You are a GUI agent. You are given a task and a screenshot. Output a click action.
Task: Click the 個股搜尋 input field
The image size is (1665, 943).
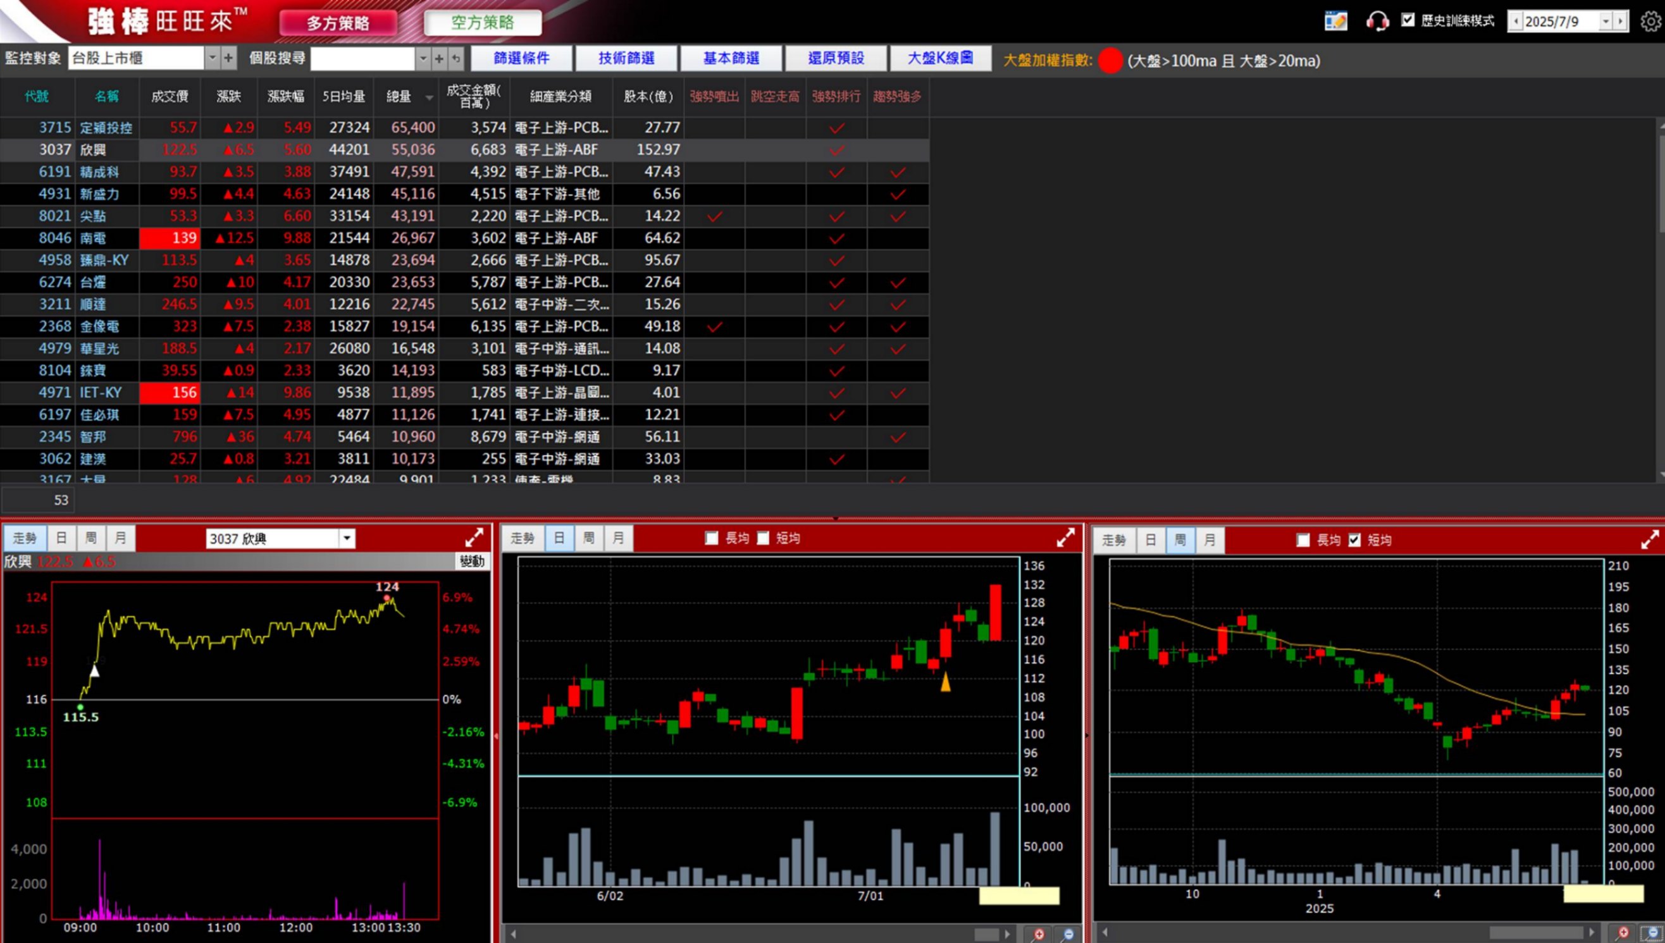pyautogui.click(x=362, y=58)
